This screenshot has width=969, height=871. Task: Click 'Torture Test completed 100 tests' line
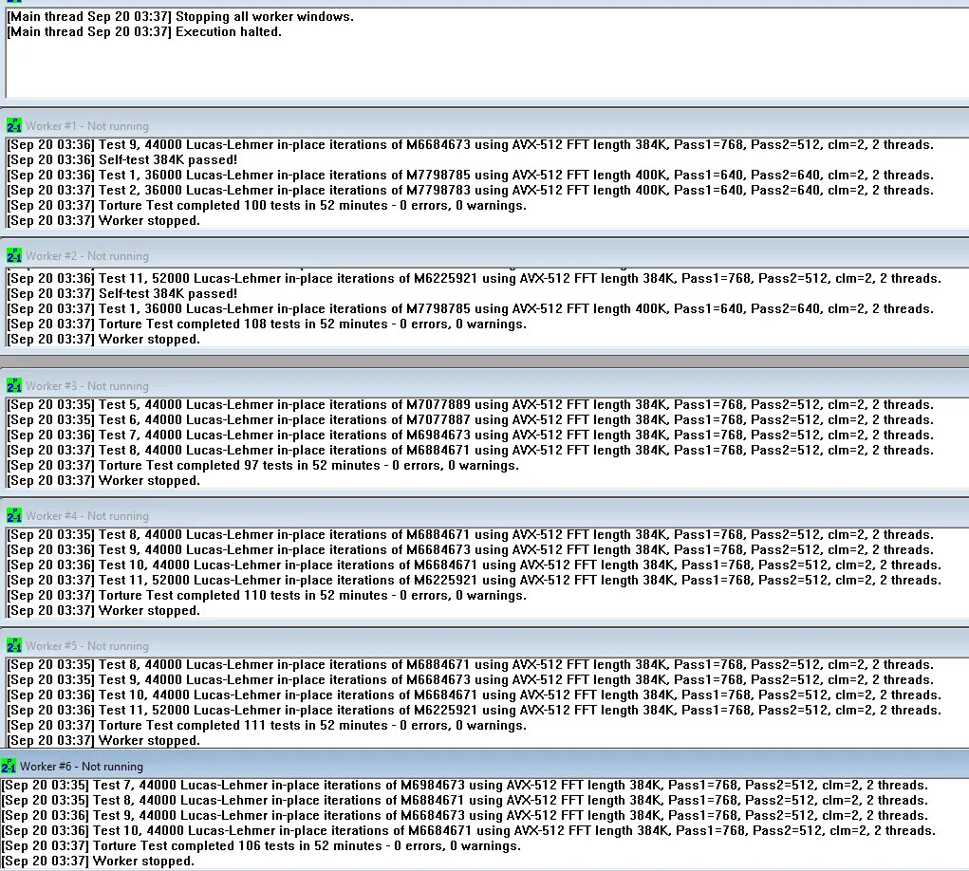pyautogui.click(x=267, y=205)
